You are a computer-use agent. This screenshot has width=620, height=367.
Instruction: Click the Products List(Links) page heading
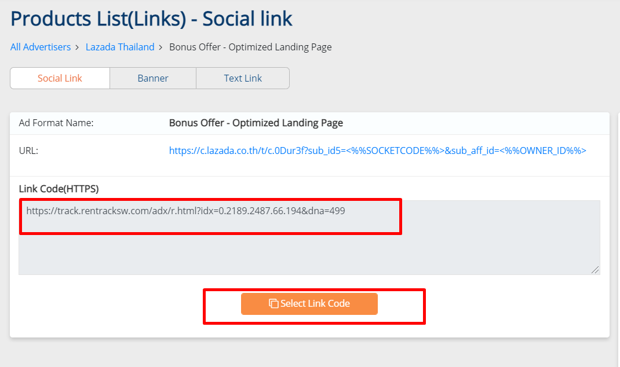[x=151, y=19]
